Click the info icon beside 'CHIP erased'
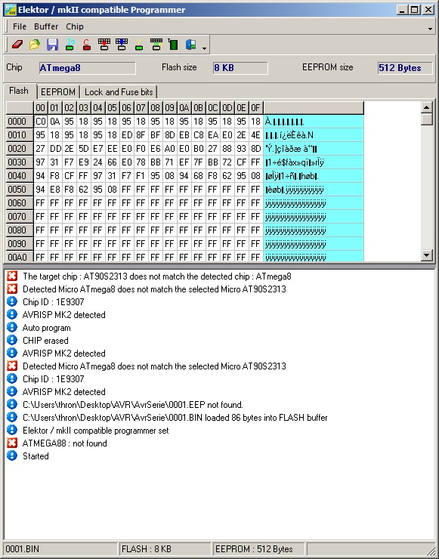This screenshot has height=559, width=439. click(x=12, y=340)
